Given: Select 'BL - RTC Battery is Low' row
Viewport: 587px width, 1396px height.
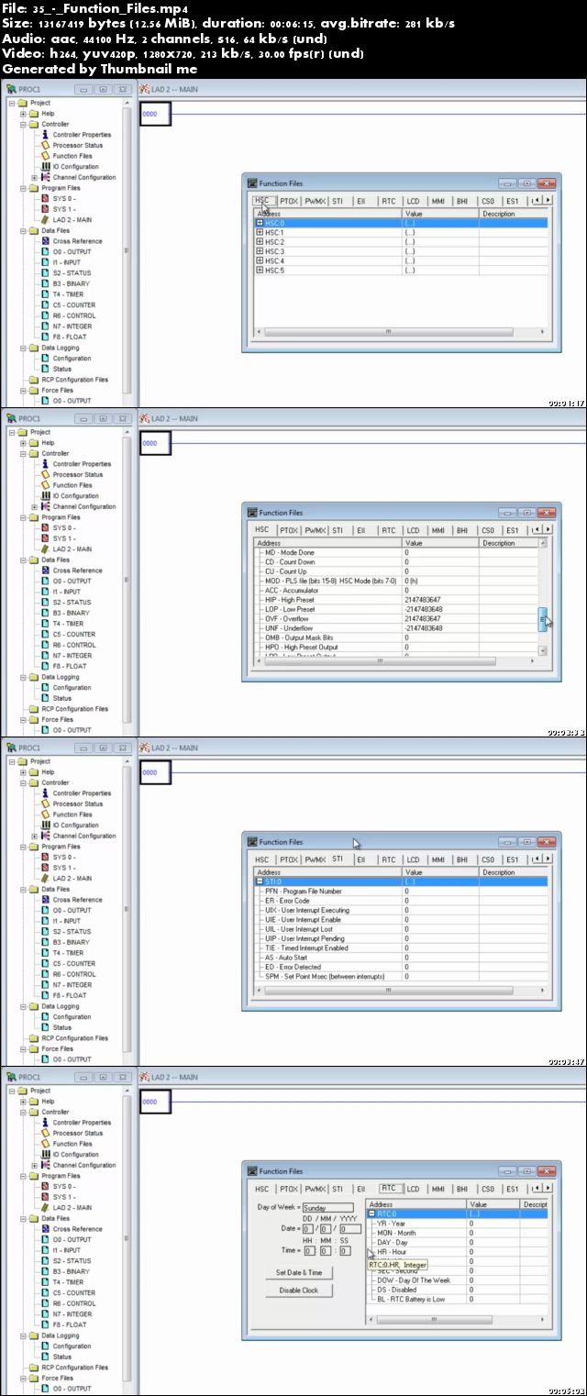Looking at the screenshot, I should coord(457,1300).
